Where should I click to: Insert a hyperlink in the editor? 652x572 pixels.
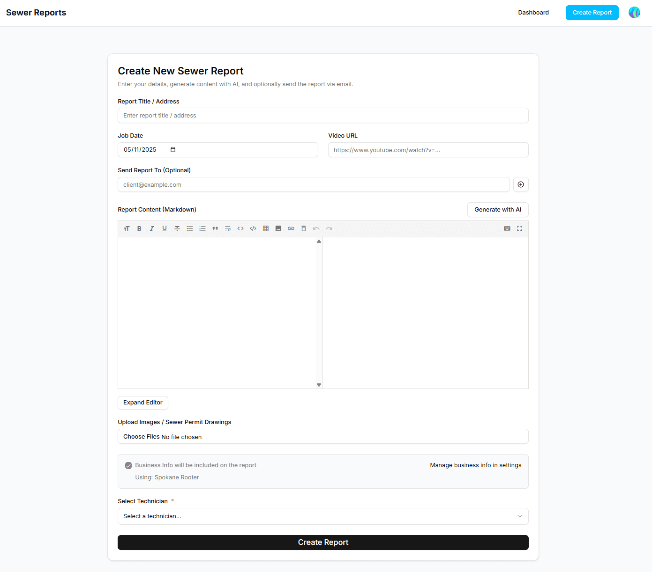pyautogui.click(x=291, y=228)
